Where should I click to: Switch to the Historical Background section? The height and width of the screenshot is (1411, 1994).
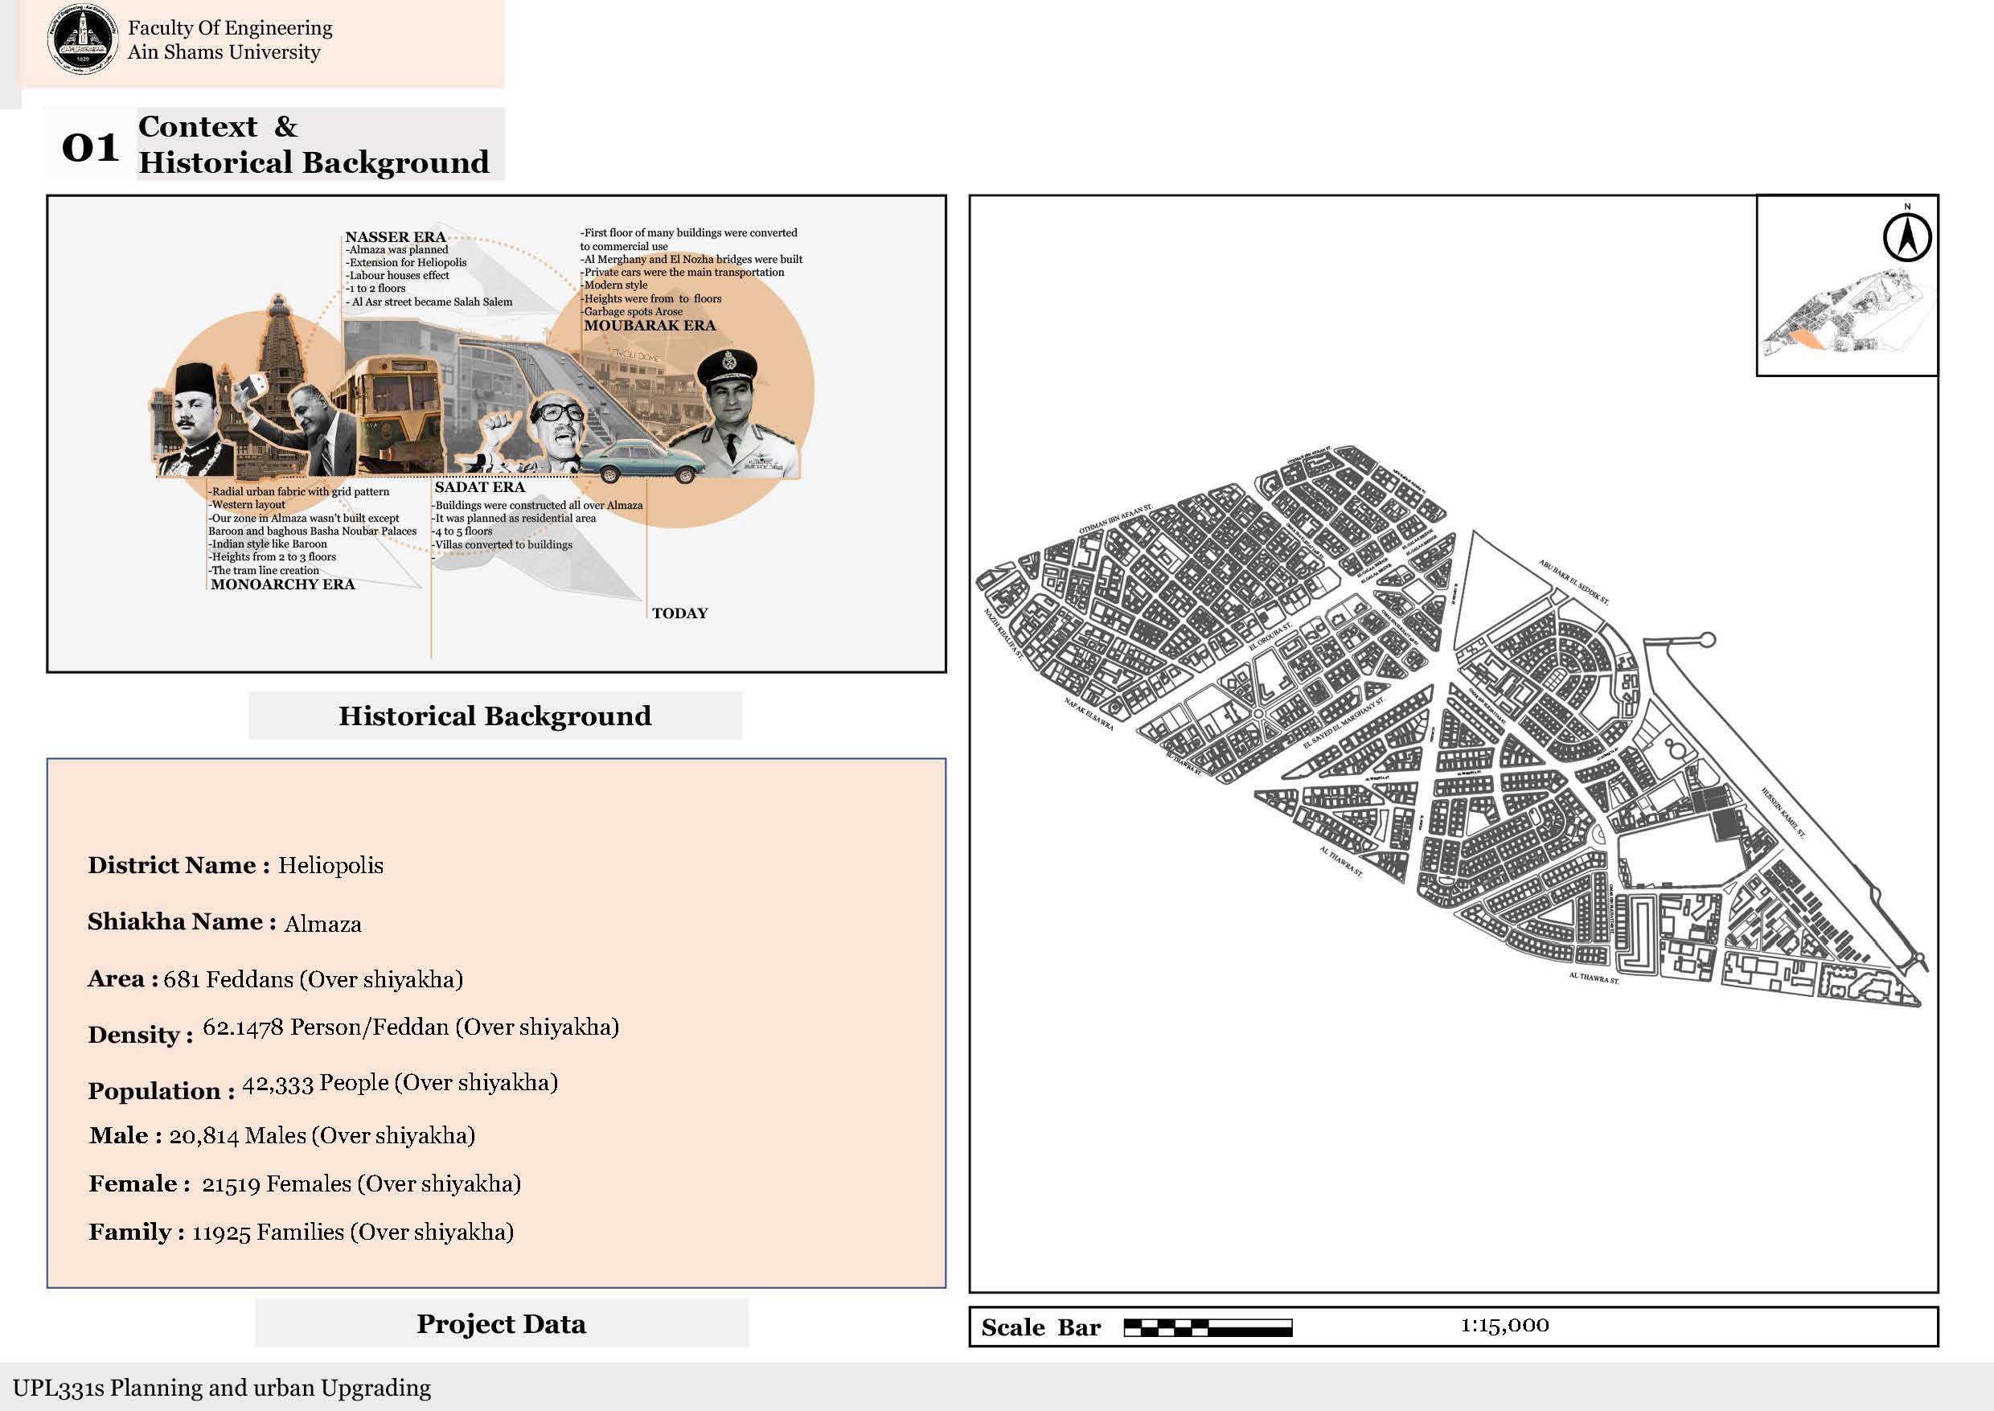[494, 716]
